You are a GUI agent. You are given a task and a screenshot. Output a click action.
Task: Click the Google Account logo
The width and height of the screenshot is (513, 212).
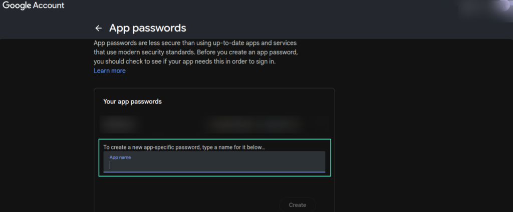(34, 6)
